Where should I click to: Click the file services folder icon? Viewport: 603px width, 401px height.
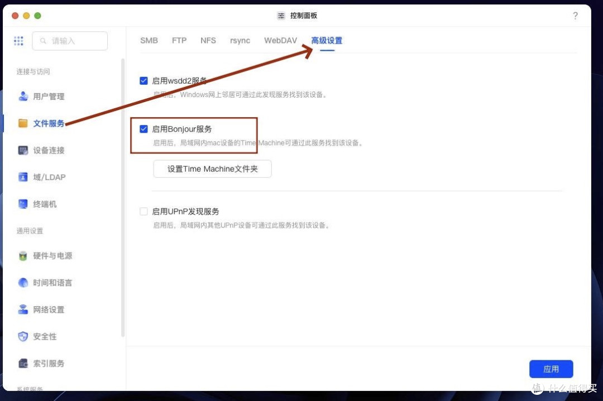[23, 123]
